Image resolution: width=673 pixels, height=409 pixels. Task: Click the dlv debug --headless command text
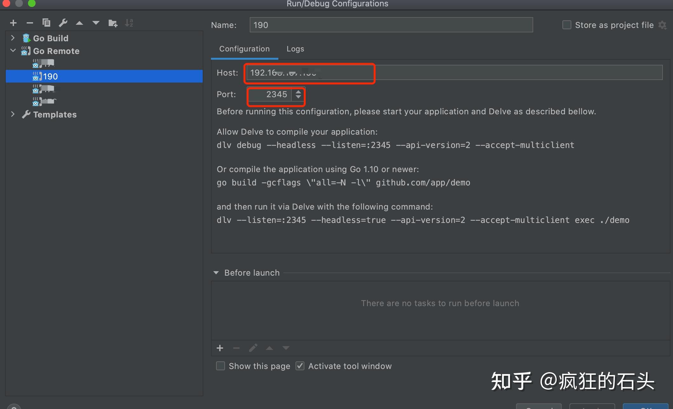tap(395, 145)
